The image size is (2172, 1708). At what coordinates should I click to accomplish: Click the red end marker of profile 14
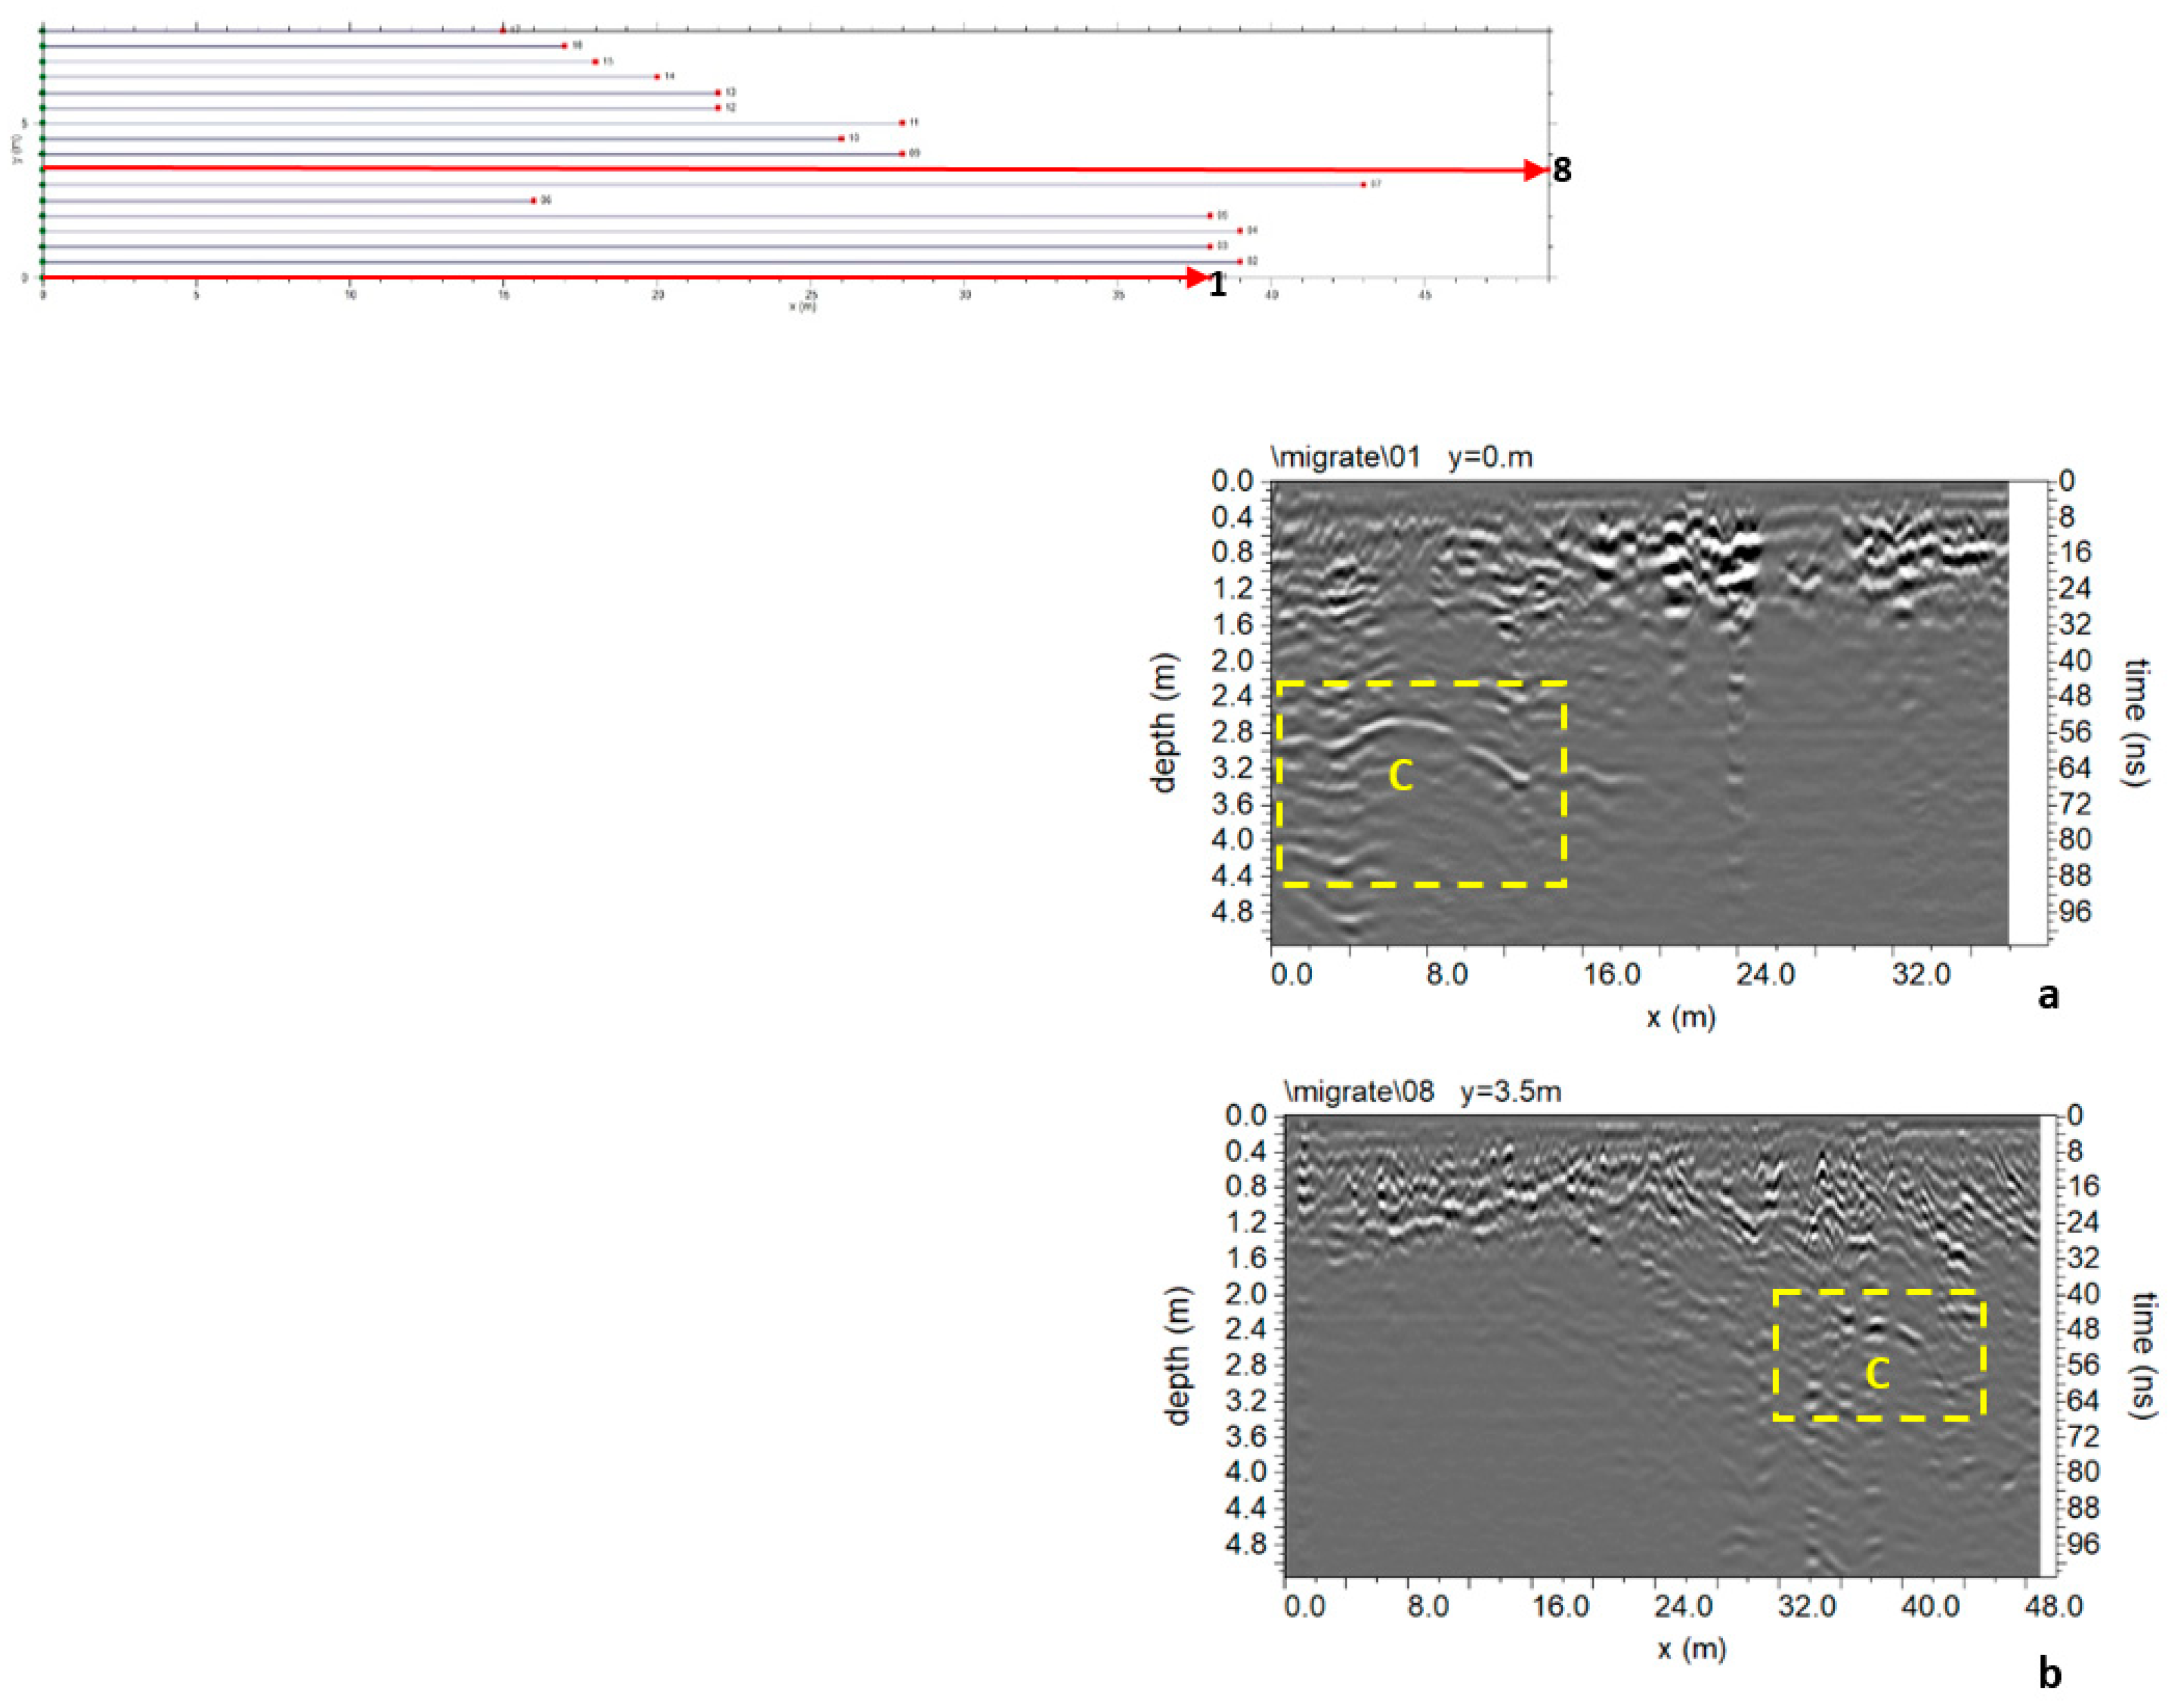pyautogui.click(x=657, y=77)
